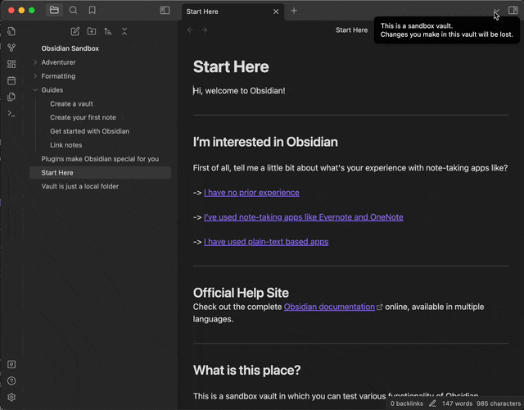Viewport: 524px width, 410px height.
Task: Click the 'What is this place?' heading
Action: pos(246,370)
